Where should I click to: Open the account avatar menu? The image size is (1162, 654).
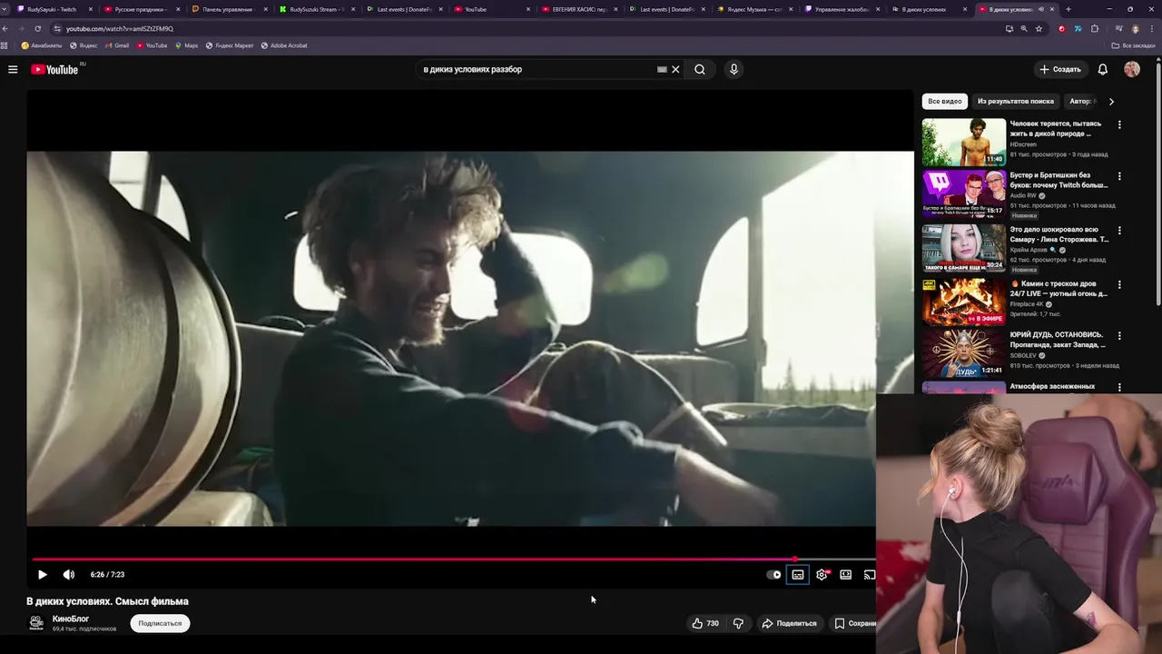tap(1131, 69)
